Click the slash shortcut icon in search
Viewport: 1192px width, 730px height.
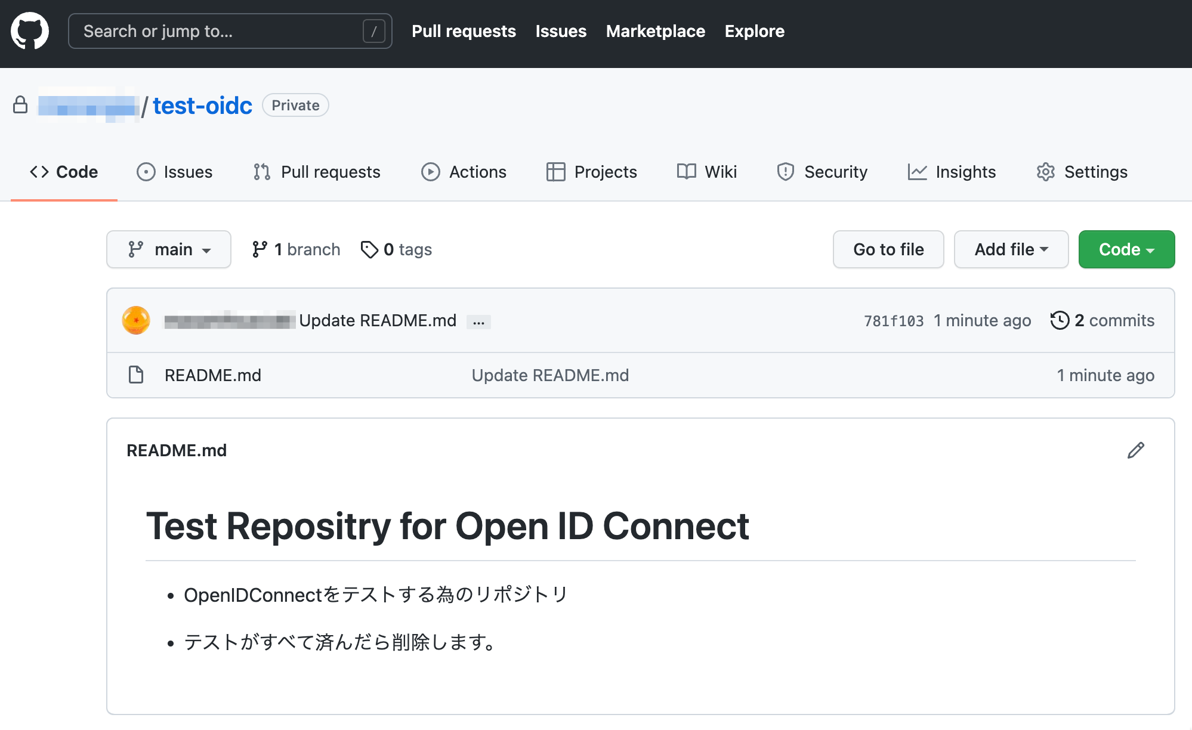pos(374,31)
